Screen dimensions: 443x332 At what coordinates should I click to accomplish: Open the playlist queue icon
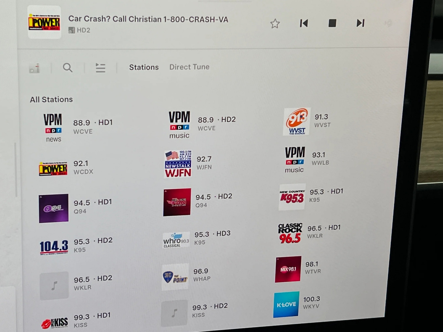point(100,68)
